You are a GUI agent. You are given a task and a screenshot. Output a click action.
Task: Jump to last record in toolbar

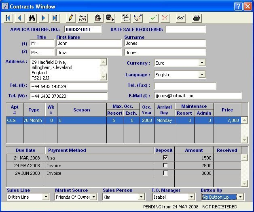tap(55, 18)
